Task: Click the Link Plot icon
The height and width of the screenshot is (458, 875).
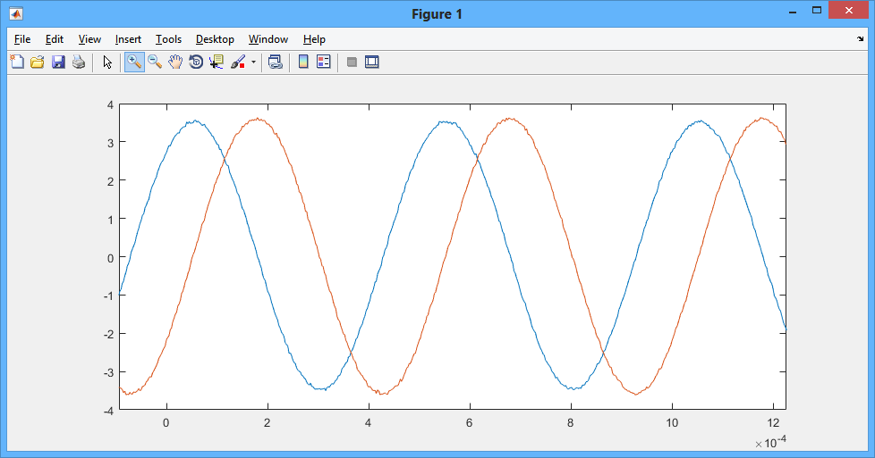Action: pos(275,62)
